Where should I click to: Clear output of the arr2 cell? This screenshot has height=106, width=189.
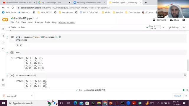(x=12, y=58)
